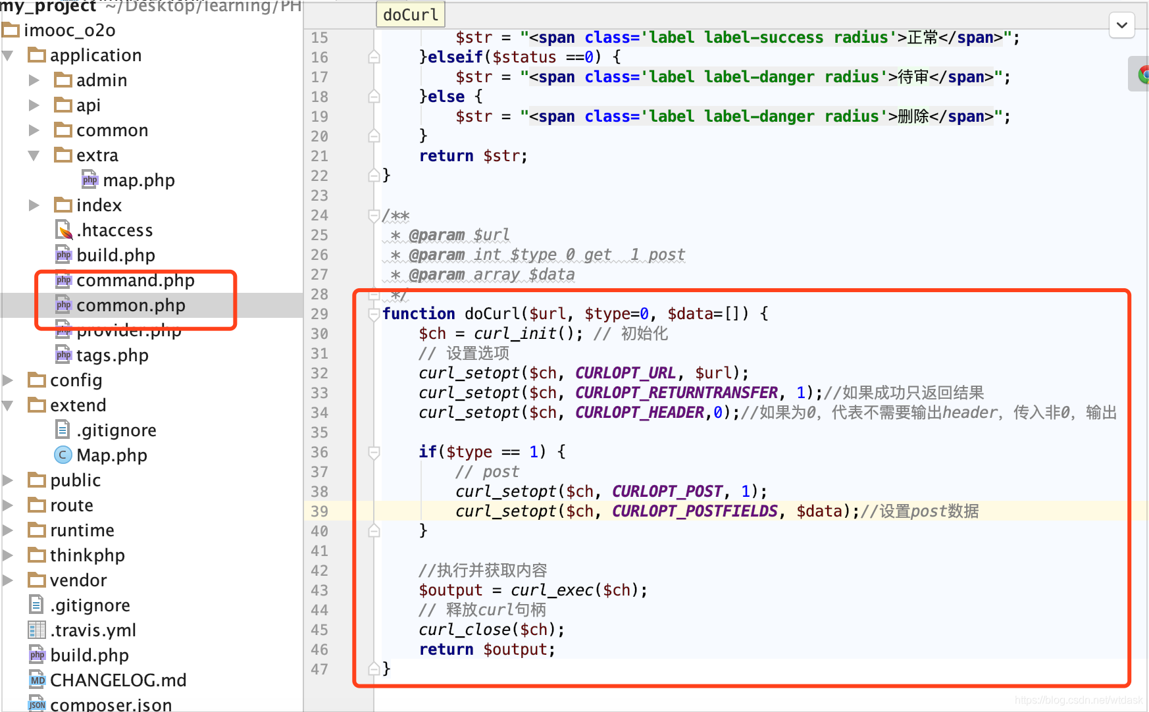The image size is (1149, 712).
Task: Click the CHANGELOG.md markdown icon
Action: coord(38,680)
